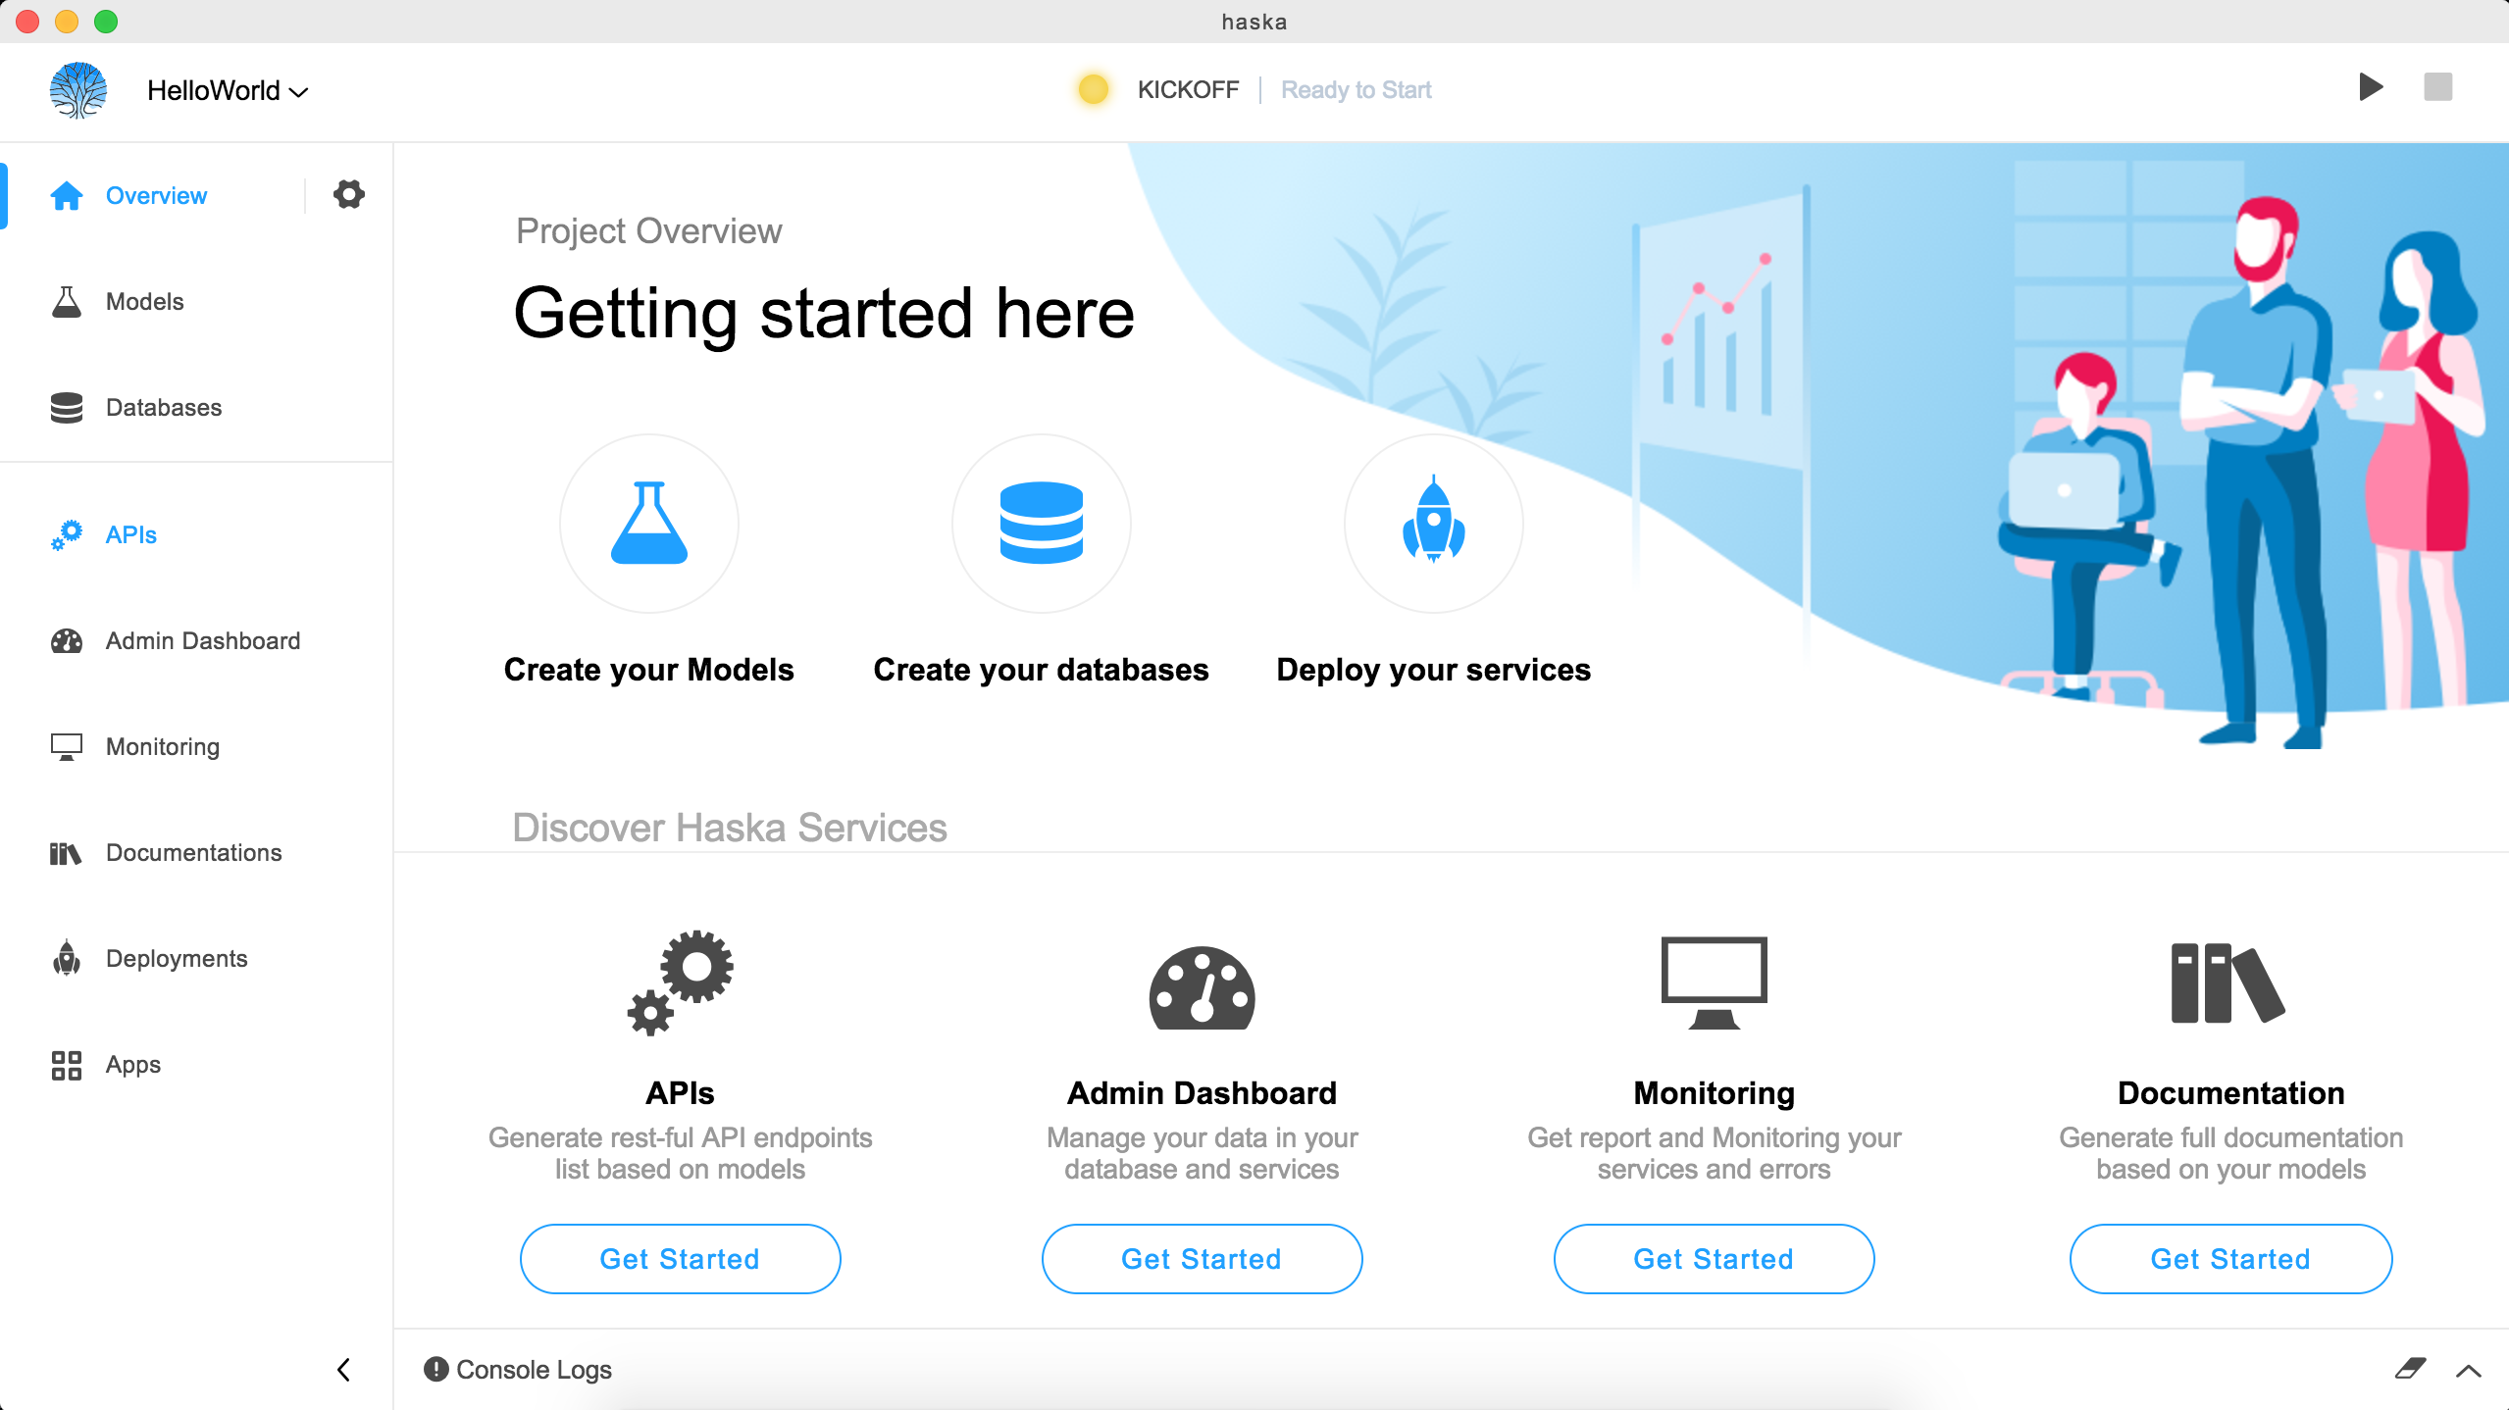Click Get Started under Documentation
Viewport: 2509px width, 1410px height.
2229,1258
